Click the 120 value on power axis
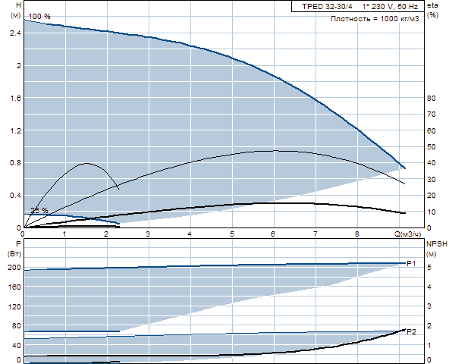The width and height of the screenshot is (449, 364). pyautogui.click(x=14, y=306)
